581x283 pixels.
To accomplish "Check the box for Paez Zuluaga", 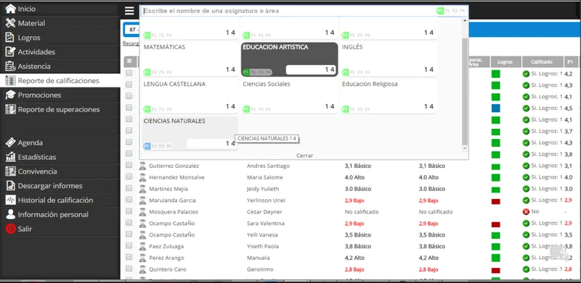I will click(x=129, y=245).
